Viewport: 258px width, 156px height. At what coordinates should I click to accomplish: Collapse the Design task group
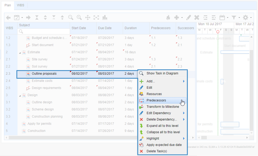tap(20, 95)
